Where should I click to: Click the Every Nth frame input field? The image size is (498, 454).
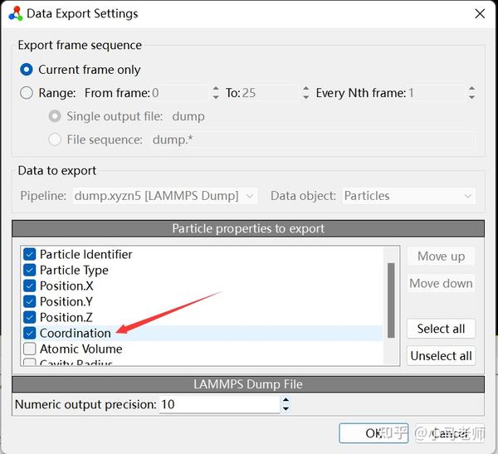pyautogui.click(x=437, y=93)
